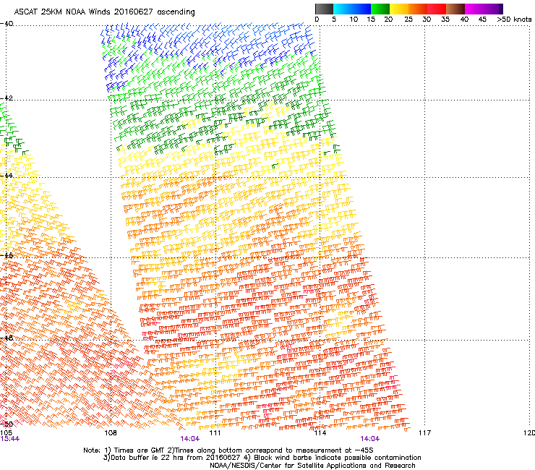The width and height of the screenshot is (535, 470).
Task: Click the plot title ASCAT 25KM NOAA Winds
Action: pos(104,12)
